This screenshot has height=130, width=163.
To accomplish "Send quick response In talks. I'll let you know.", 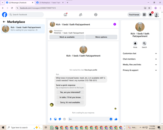I will 70,97.
